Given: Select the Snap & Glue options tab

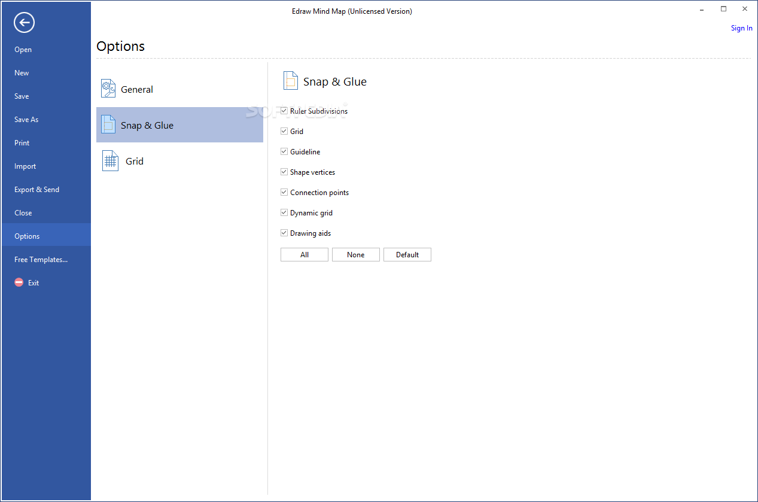Looking at the screenshot, I should point(179,125).
